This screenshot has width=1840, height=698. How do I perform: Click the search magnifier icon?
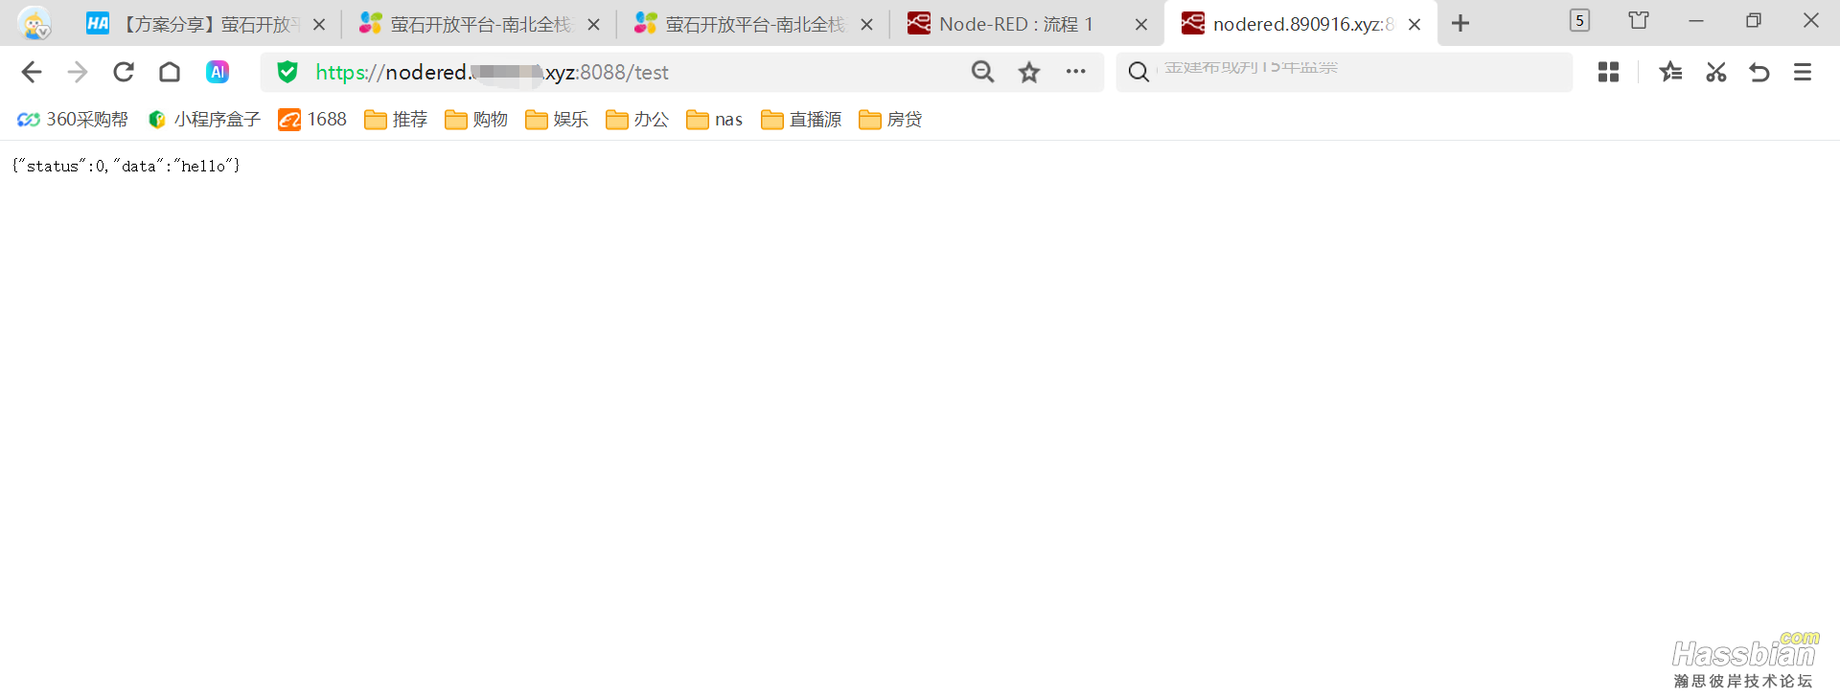click(1138, 72)
